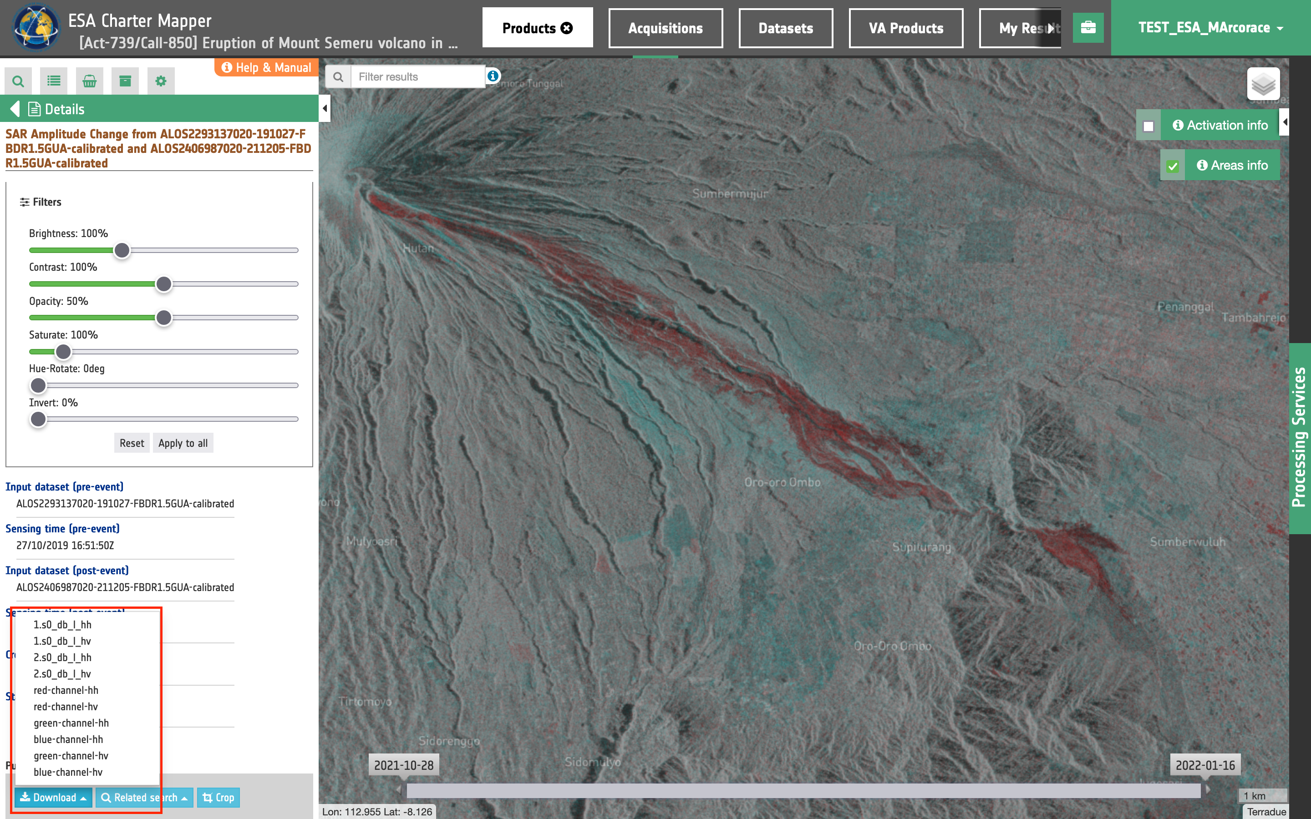The height and width of the screenshot is (819, 1311).
Task: Open the settings gear icon
Action: tap(161, 81)
